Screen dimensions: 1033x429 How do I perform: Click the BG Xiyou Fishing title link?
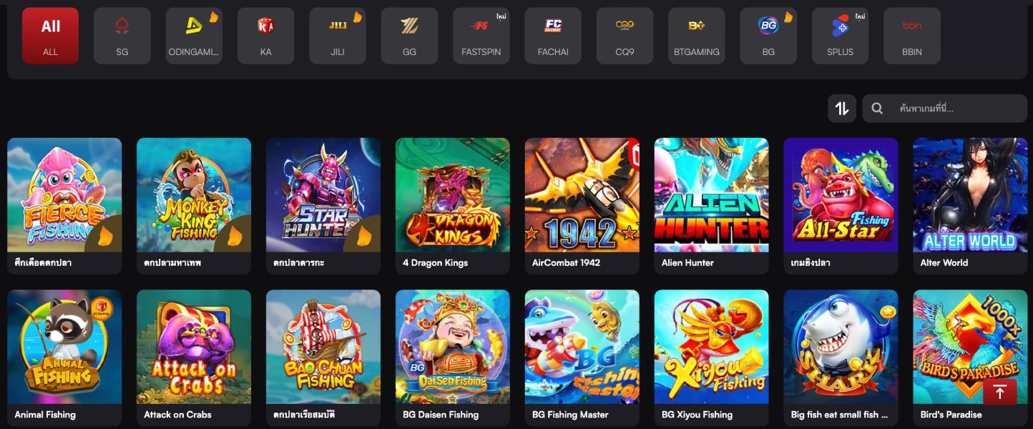(x=697, y=415)
